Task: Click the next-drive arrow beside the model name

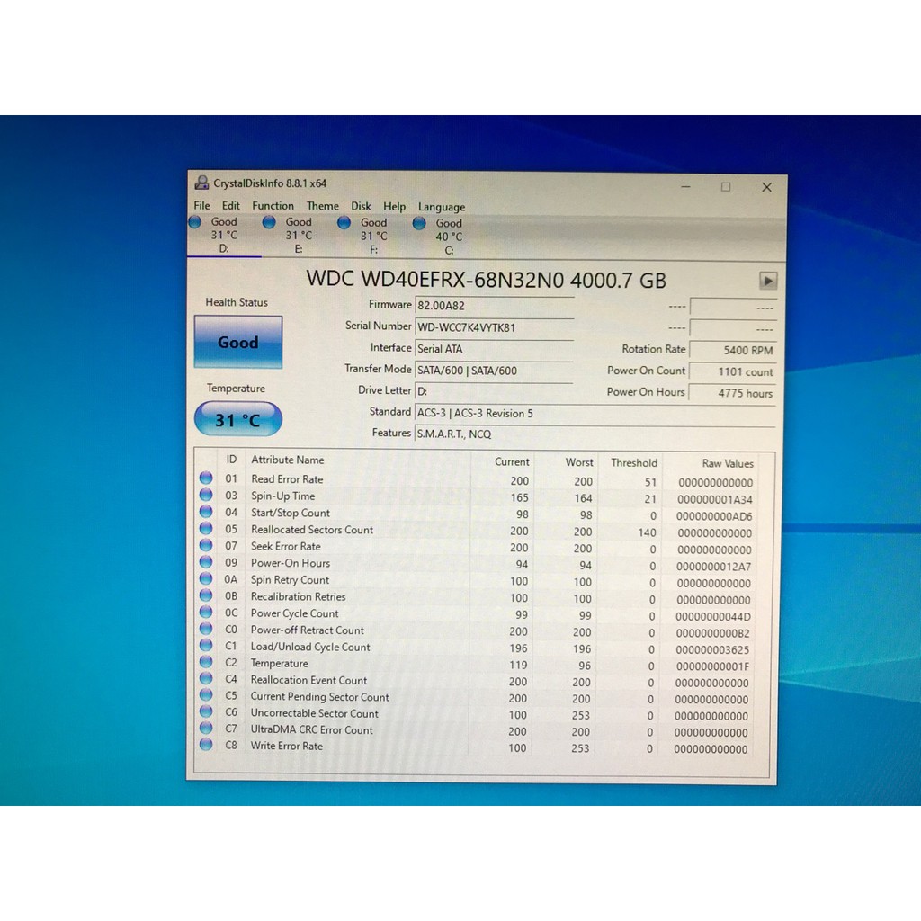Action: point(767,281)
